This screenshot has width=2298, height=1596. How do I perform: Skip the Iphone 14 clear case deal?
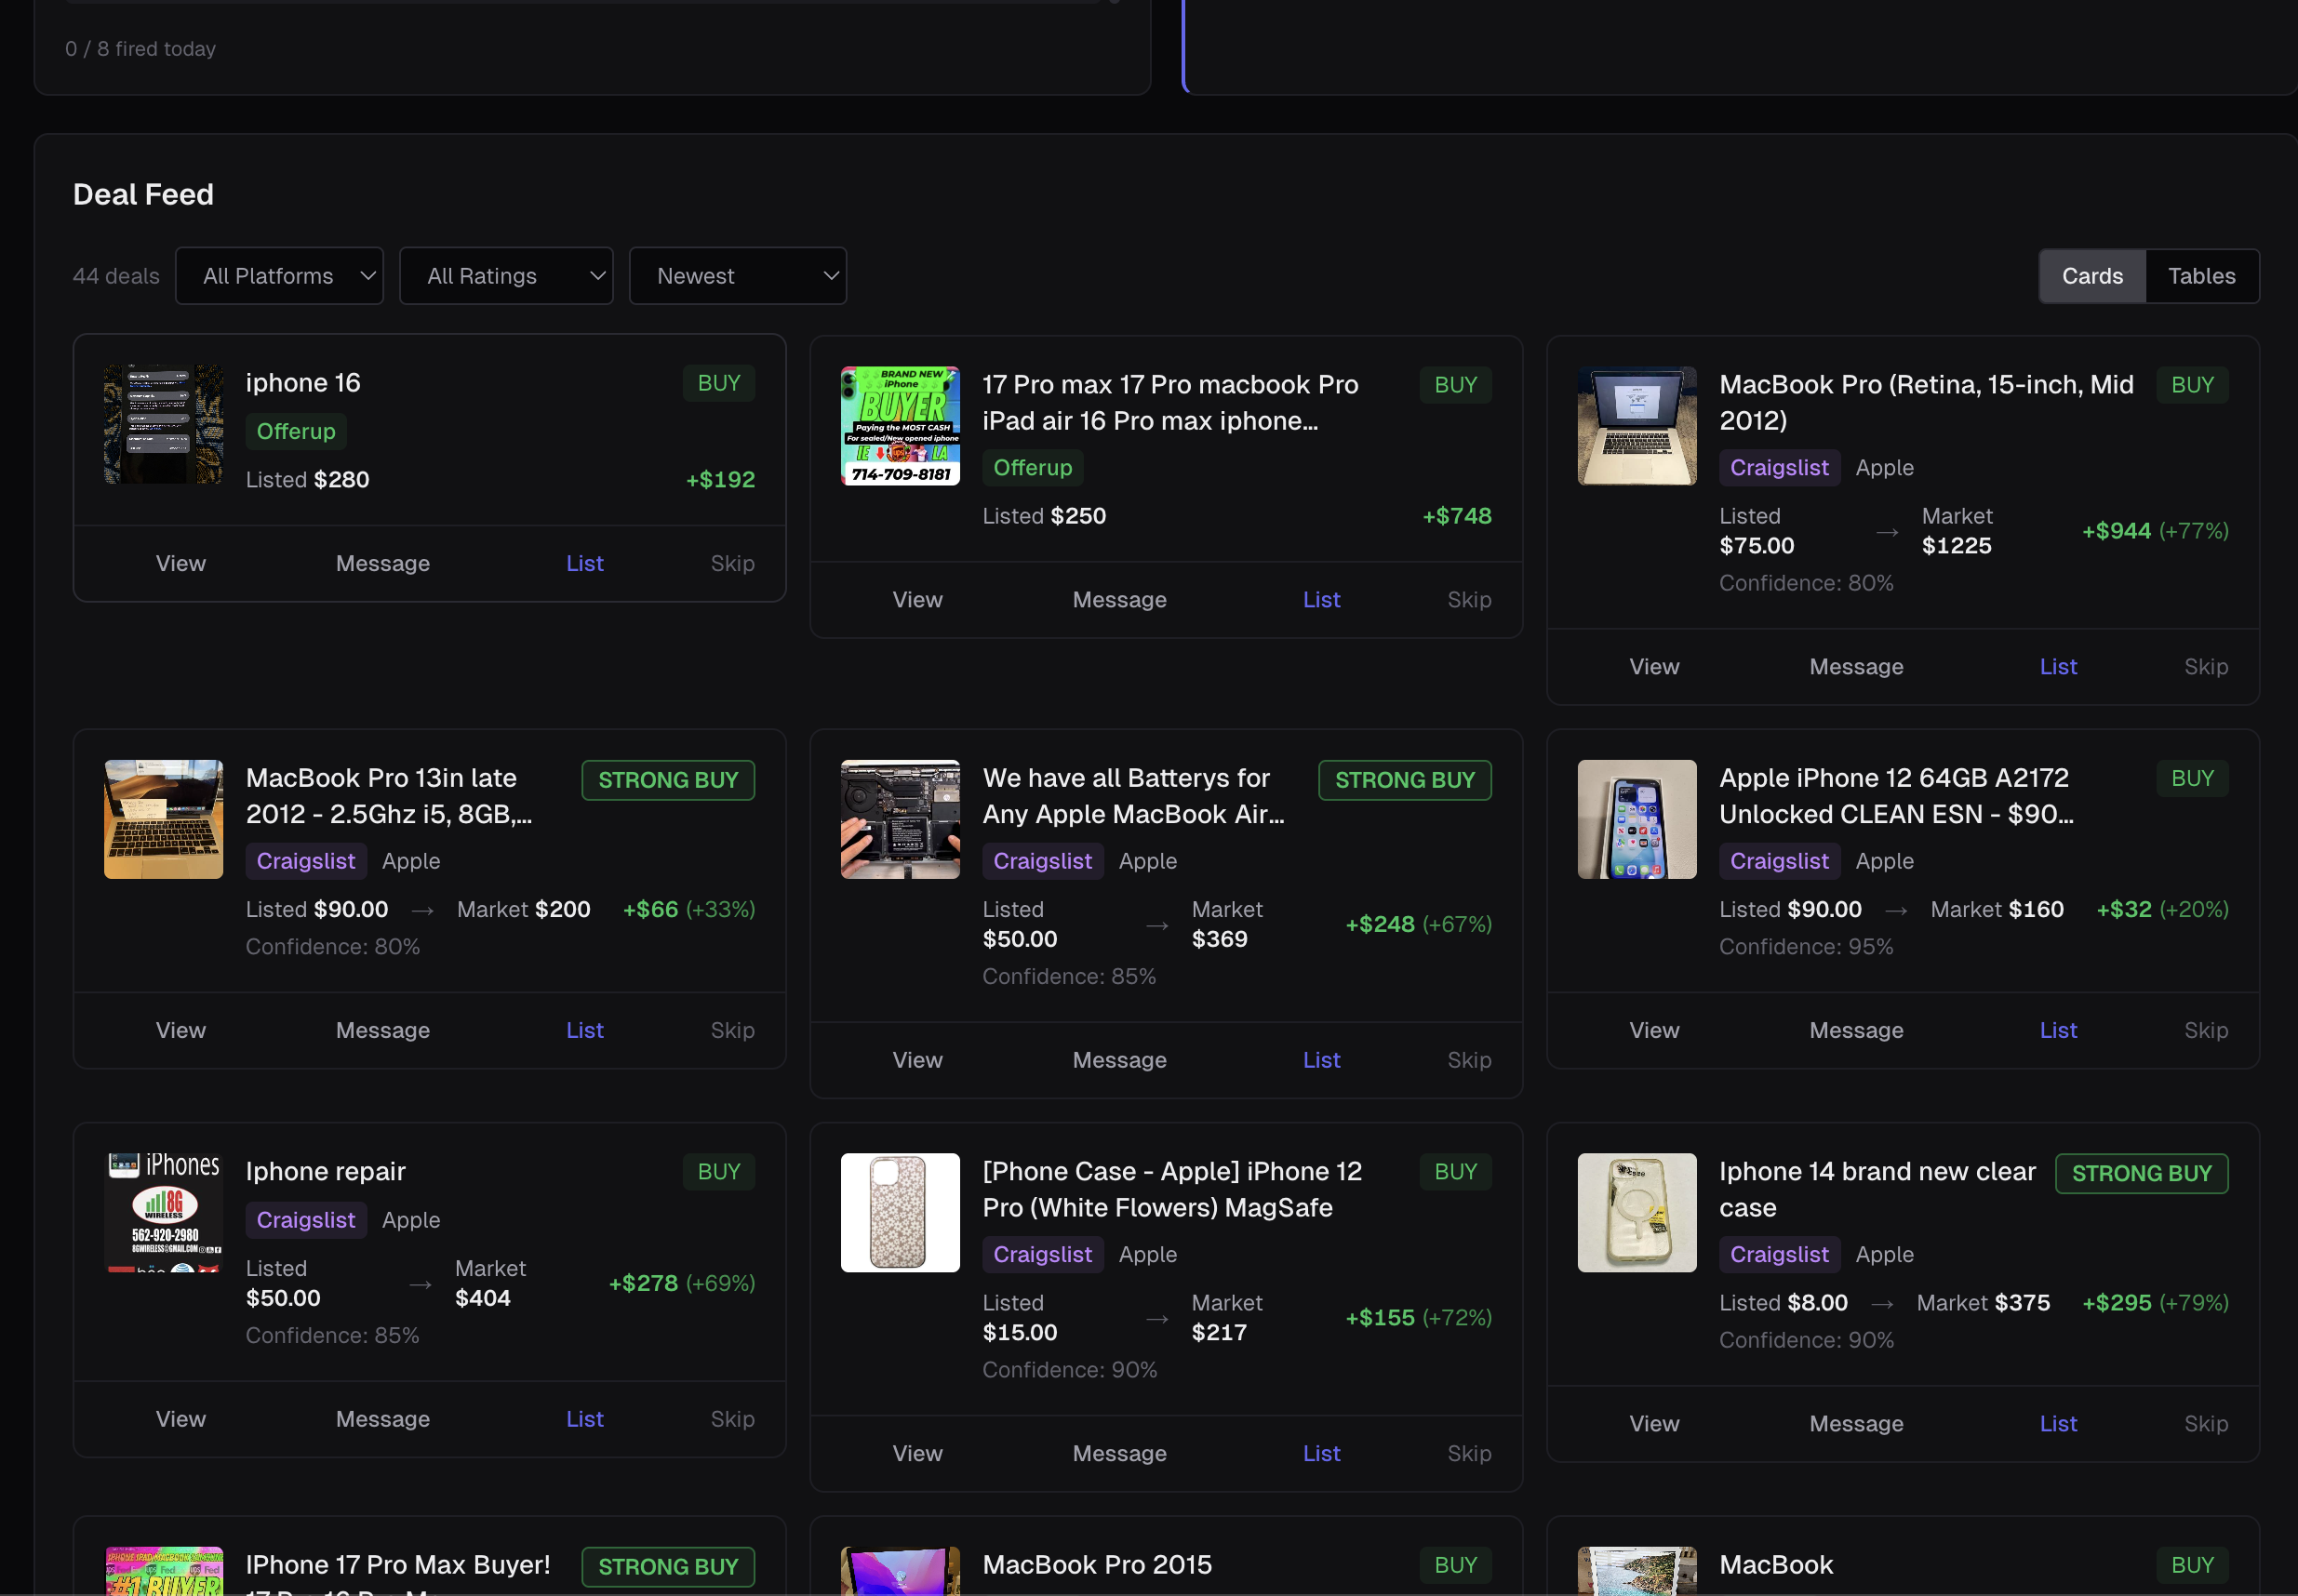(2206, 1423)
